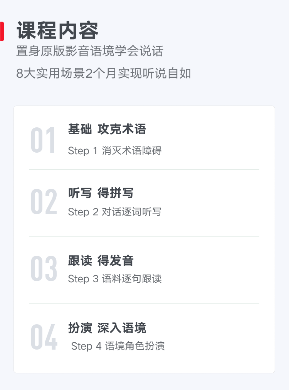Click the large 02 number
Image resolution: width=289 pixels, height=390 pixels.
point(44,202)
